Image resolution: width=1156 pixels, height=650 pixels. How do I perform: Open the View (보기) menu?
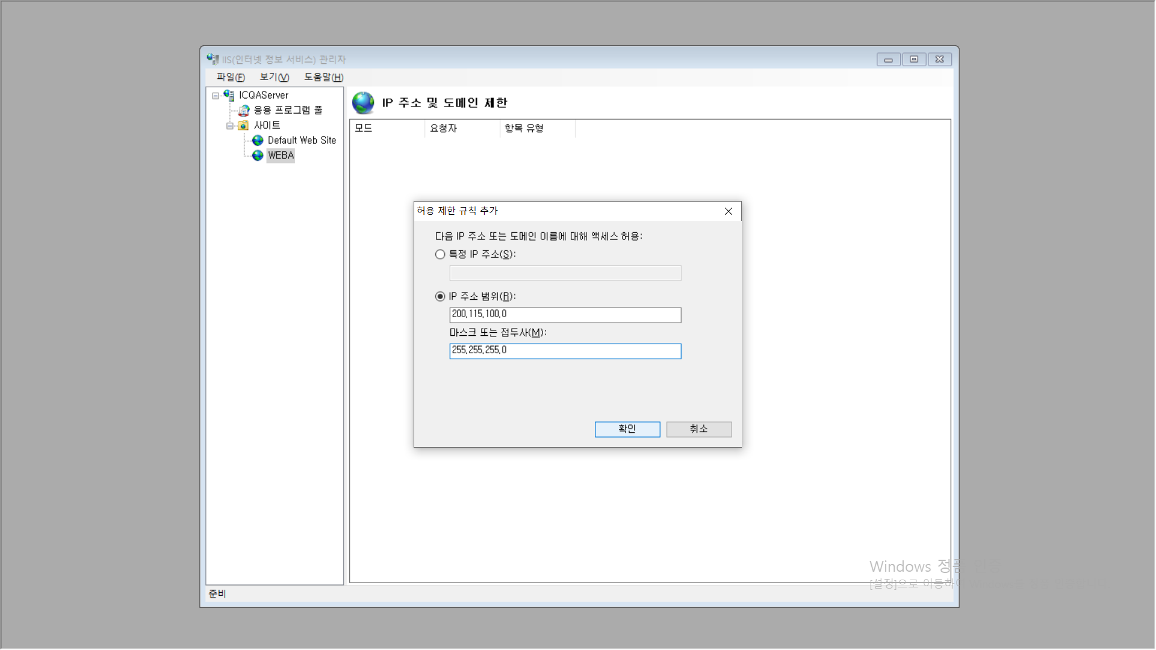coord(274,77)
